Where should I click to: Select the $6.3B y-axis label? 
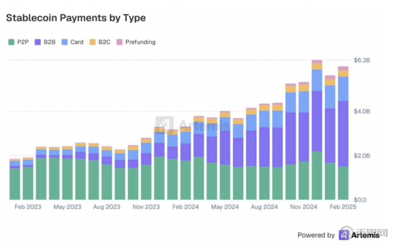[362, 60]
